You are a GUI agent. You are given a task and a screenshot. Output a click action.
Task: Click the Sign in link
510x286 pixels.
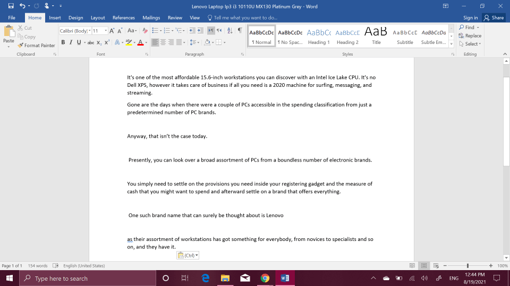(x=470, y=18)
